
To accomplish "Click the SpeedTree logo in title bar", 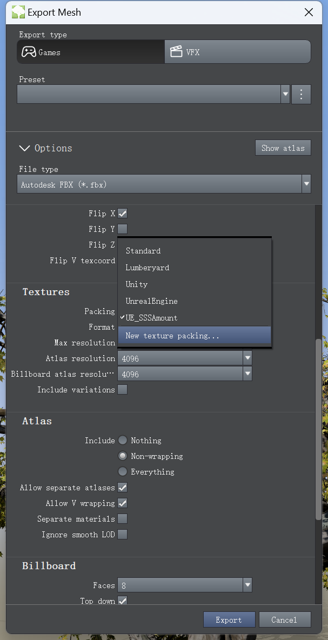I will (x=18, y=12).
